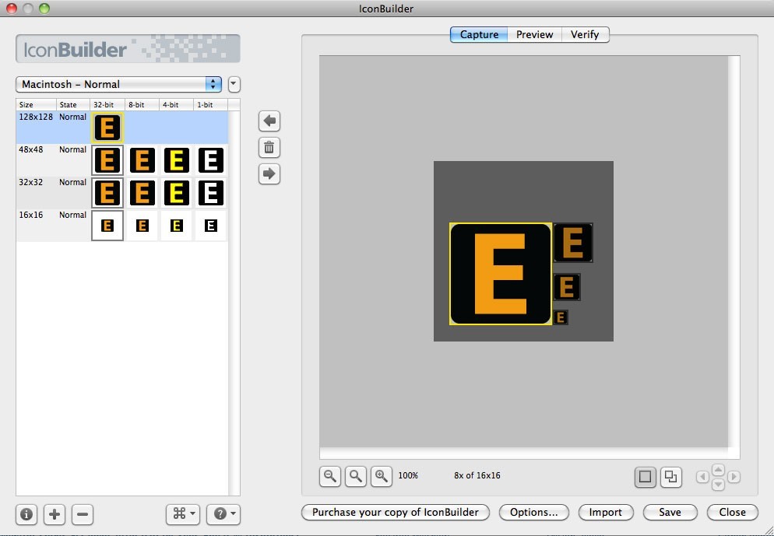Viewport: 774px width, 536px height.
Task: Select the 48x48 size label
Action: click(30, 149)
